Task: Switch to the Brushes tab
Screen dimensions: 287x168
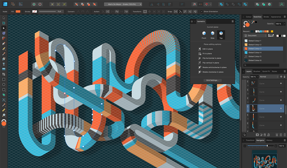Action: tap(257, 71)
